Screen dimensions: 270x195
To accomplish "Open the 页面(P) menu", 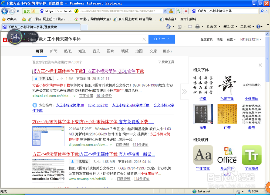I will pos(213,27).
